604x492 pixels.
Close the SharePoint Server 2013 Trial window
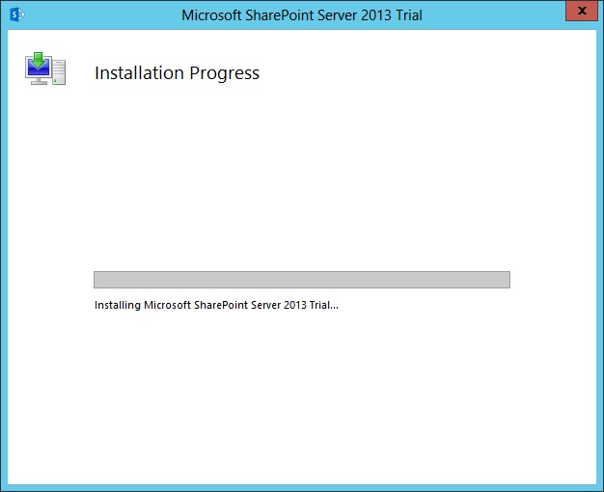click(582, 11)
